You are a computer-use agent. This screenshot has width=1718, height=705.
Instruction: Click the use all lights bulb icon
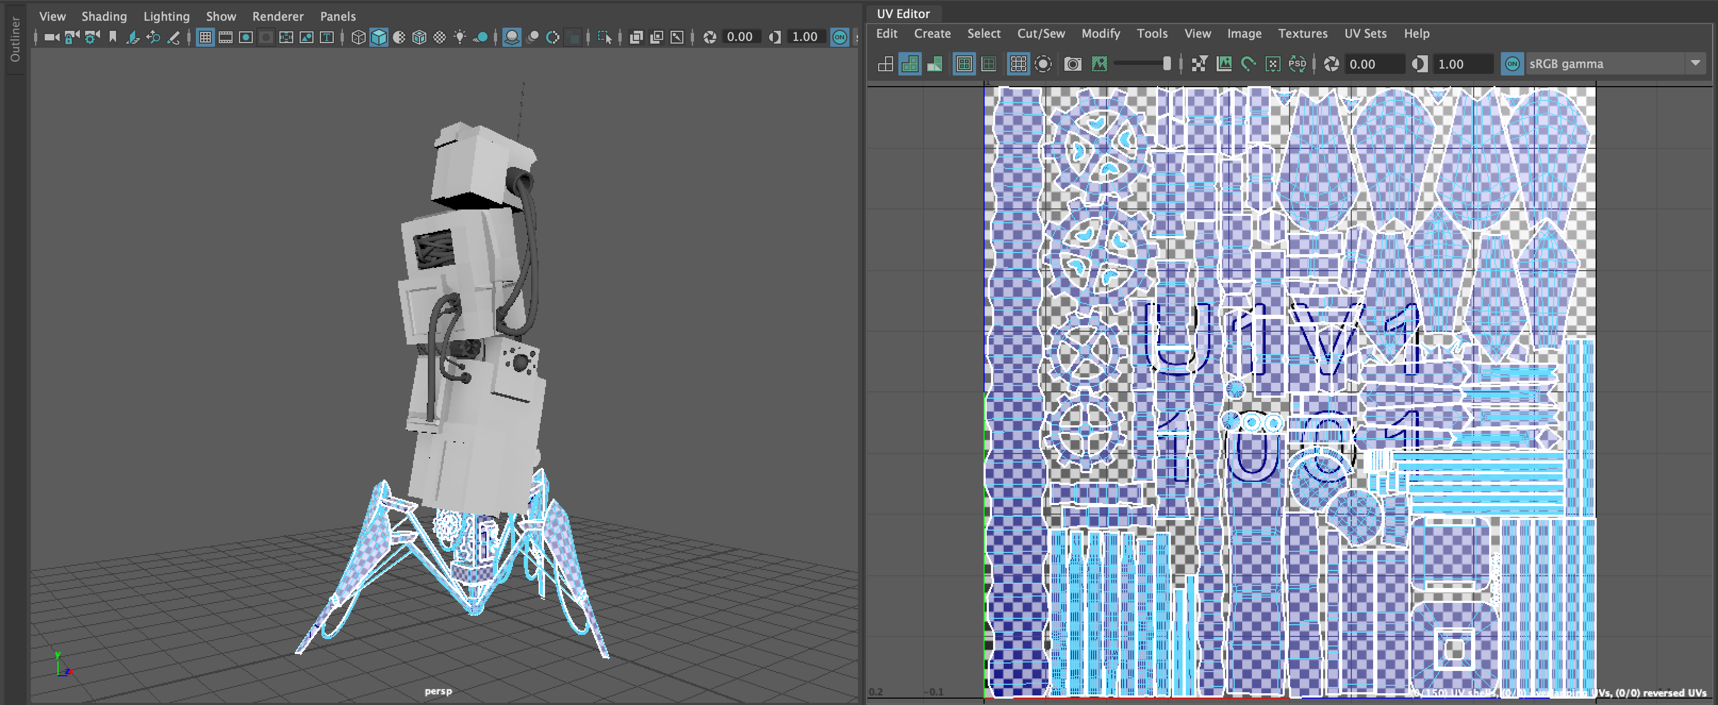click(459, 37)
